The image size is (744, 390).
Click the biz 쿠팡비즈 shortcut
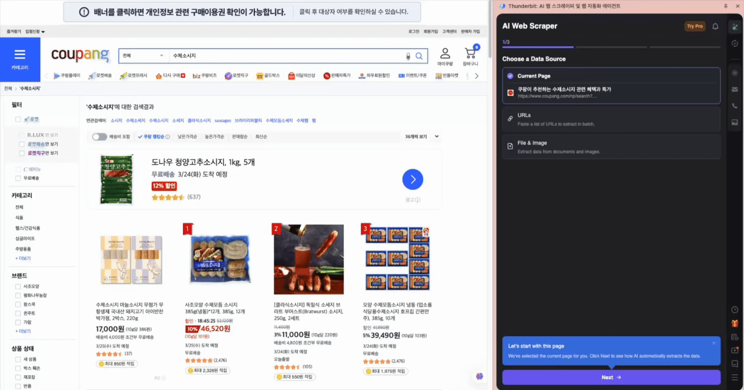point(206,76)
